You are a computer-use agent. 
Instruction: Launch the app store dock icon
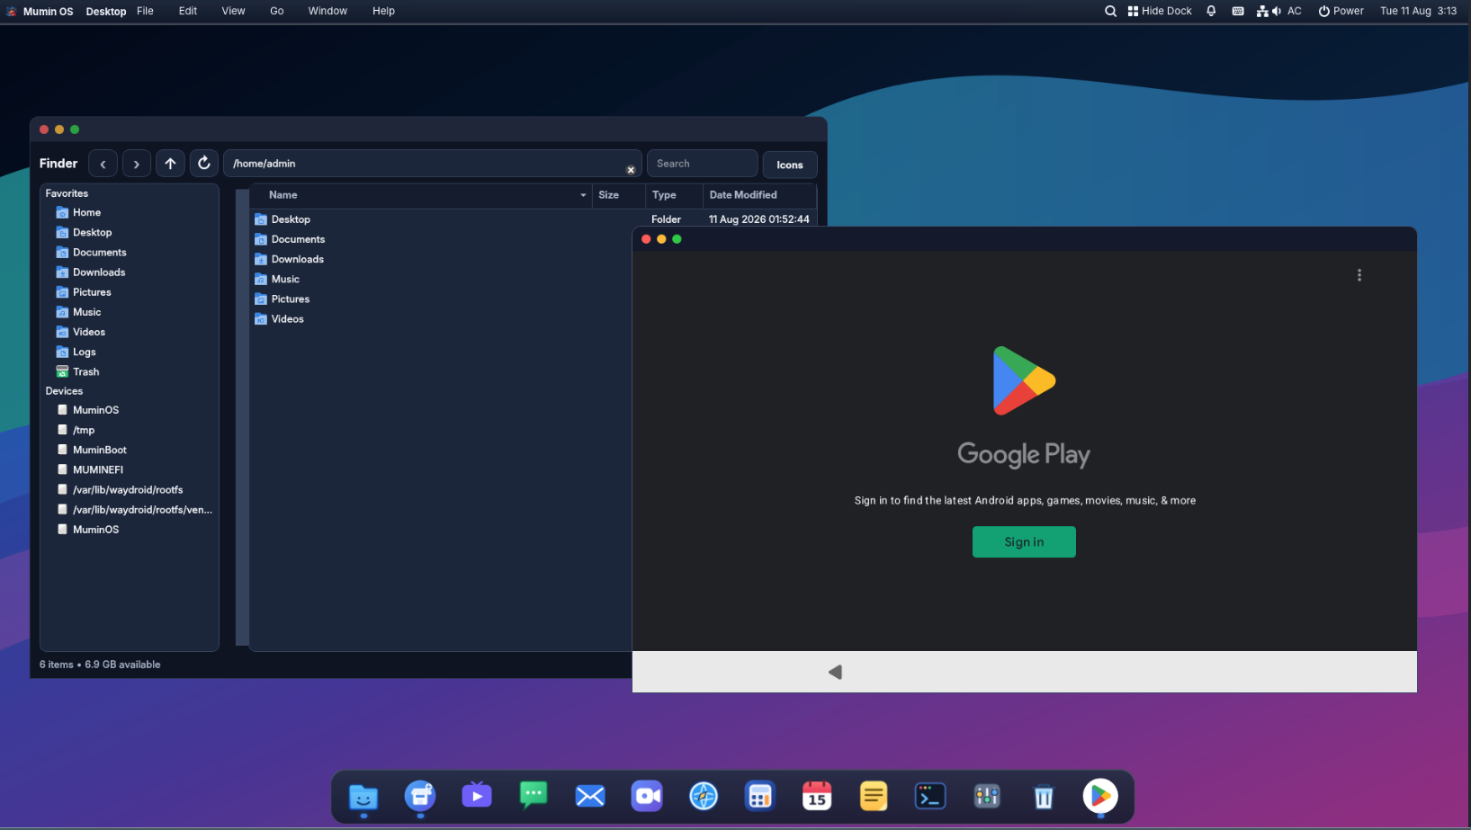(420, 796)
